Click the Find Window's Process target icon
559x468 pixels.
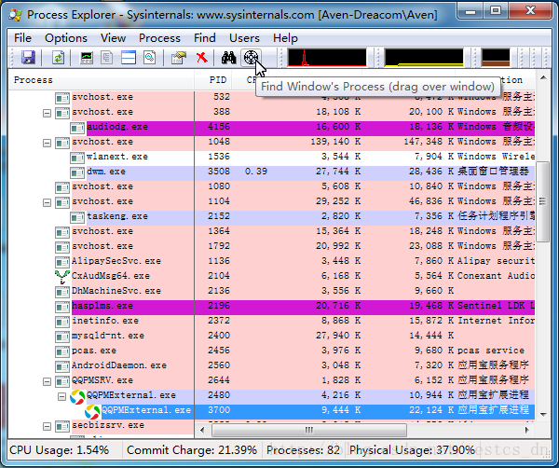point(251,58)
